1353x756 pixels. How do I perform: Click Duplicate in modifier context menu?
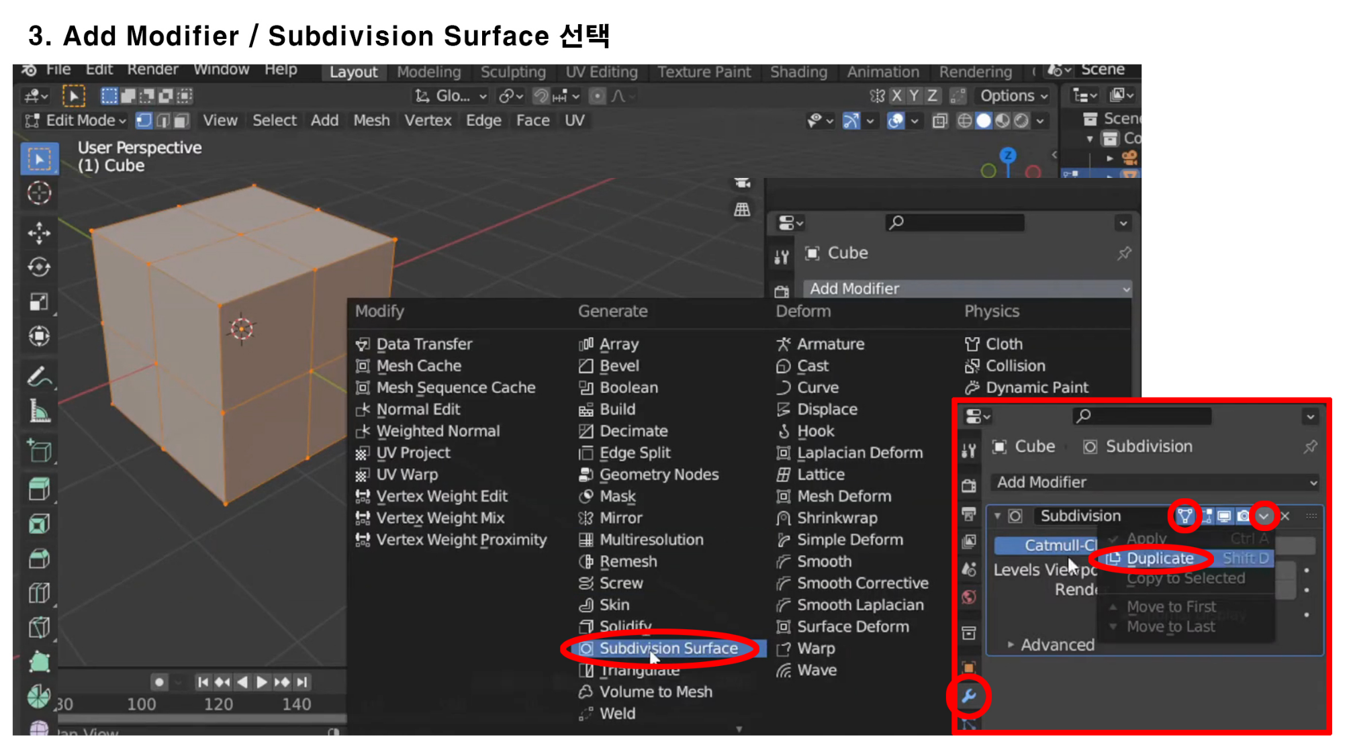click(x=1160, y=558)
